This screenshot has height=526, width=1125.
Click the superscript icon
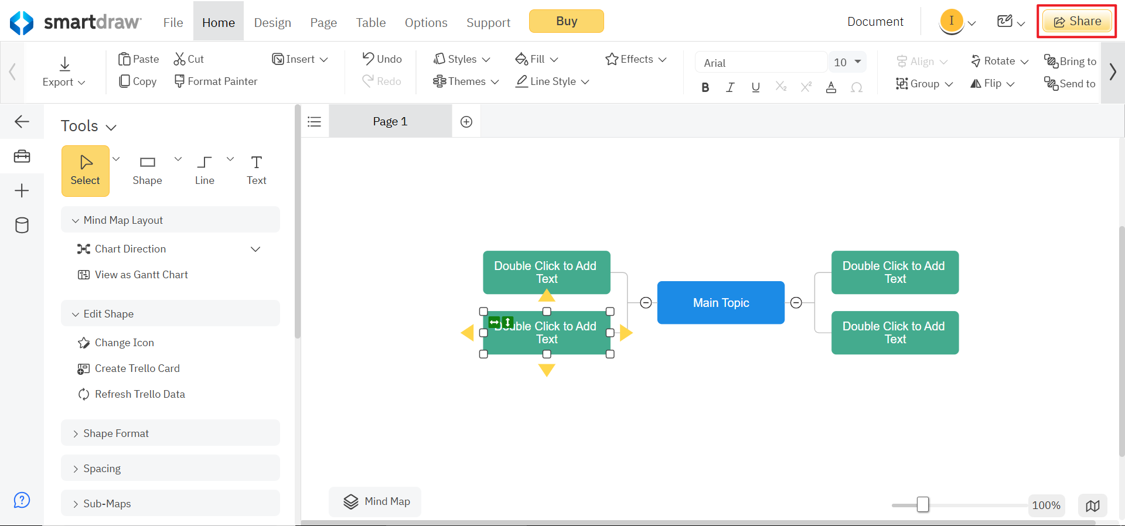[806, 87]
